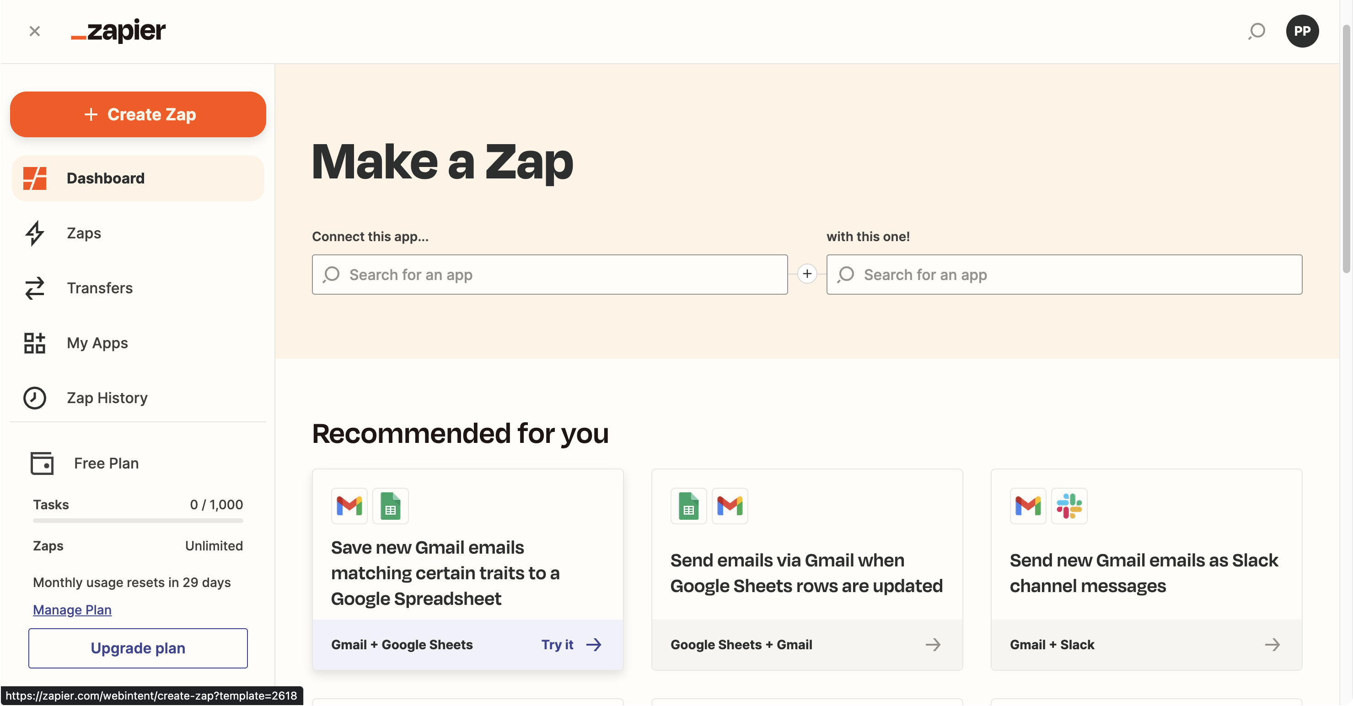Click the Free Plan label
1353x706 pixels.
106,463
